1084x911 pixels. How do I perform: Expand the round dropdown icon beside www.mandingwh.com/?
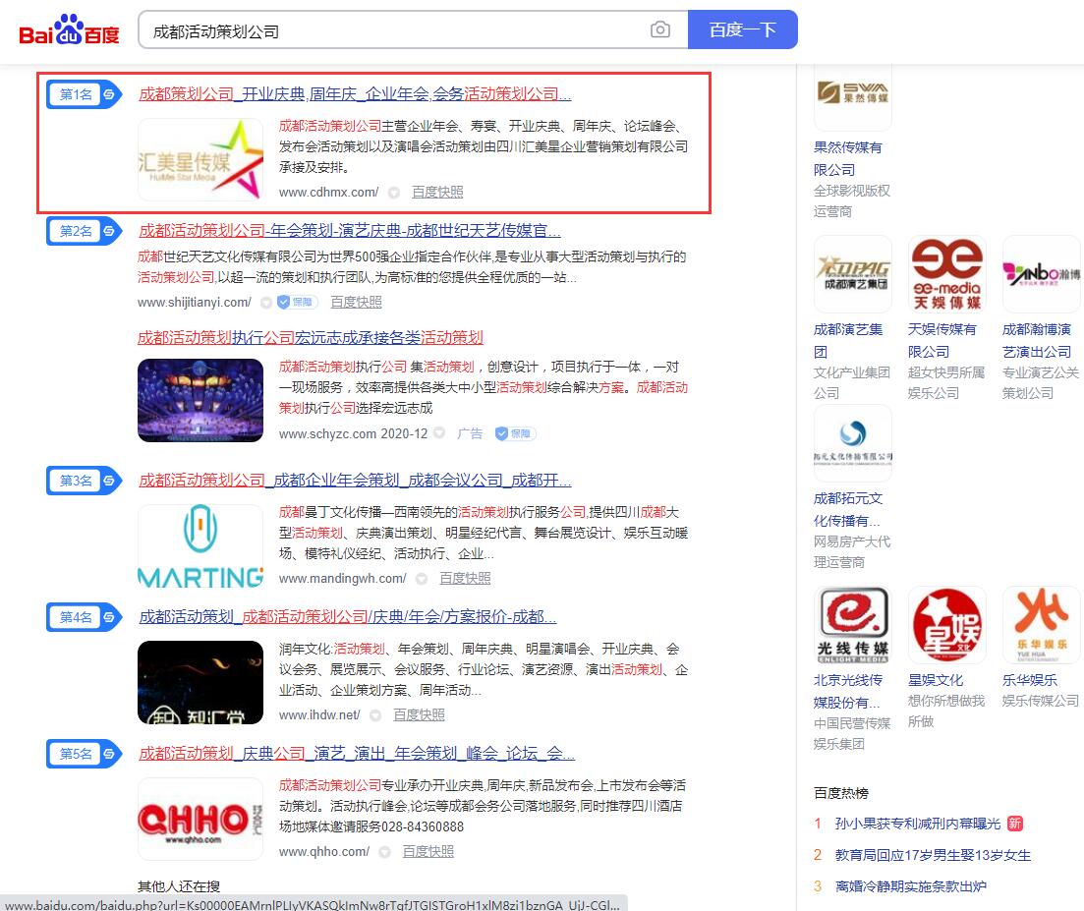click(x=422, y=579)
